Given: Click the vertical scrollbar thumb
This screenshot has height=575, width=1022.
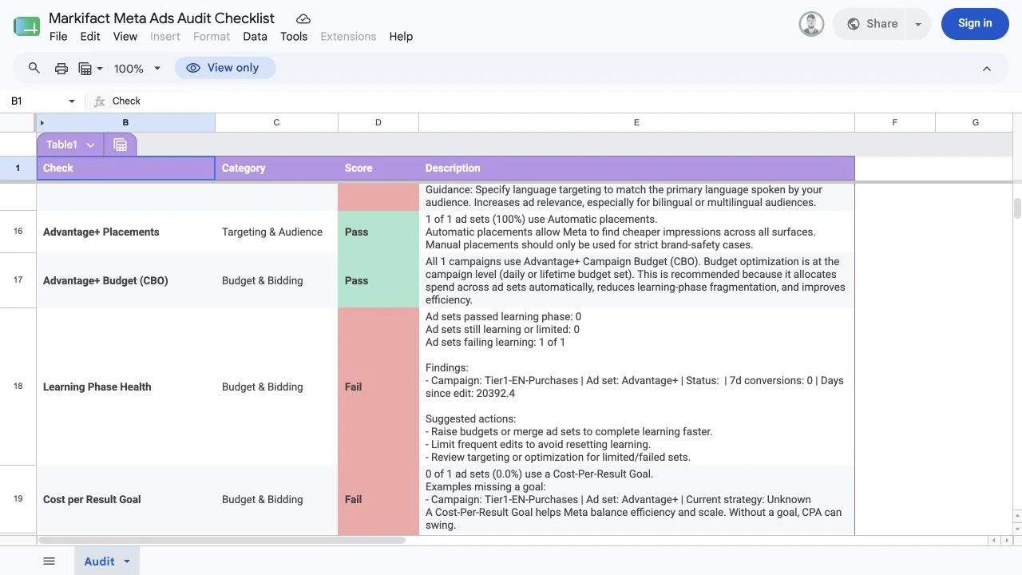Looking at the screenshot, I should (1017, 208).
